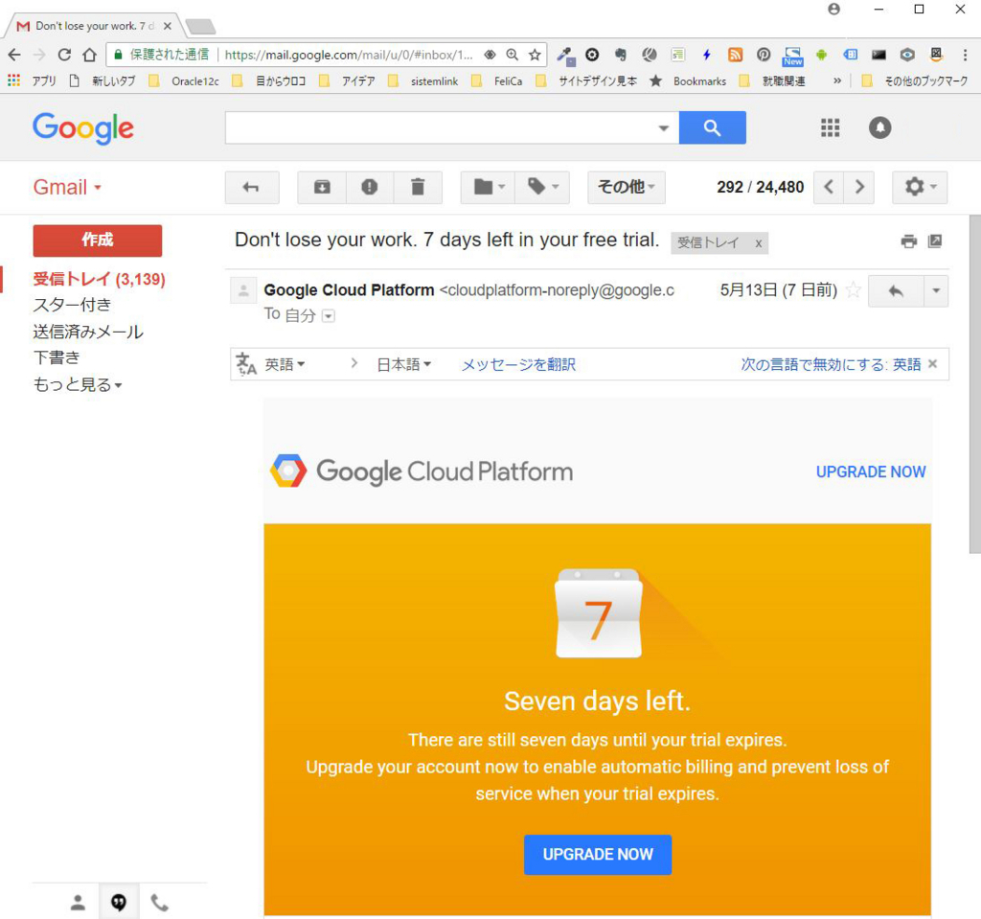The width and height of the screenshot is (981, 919).
Task: Open more reply options dropdown arrow
Action: tap(936, 291)
